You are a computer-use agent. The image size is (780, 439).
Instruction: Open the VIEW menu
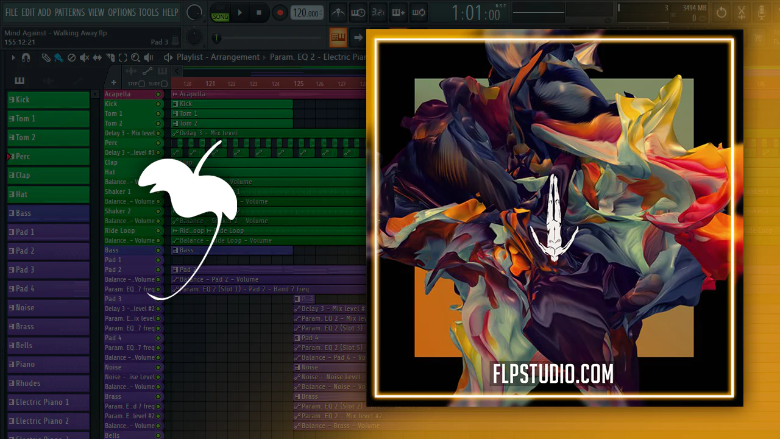pos(96,12)
